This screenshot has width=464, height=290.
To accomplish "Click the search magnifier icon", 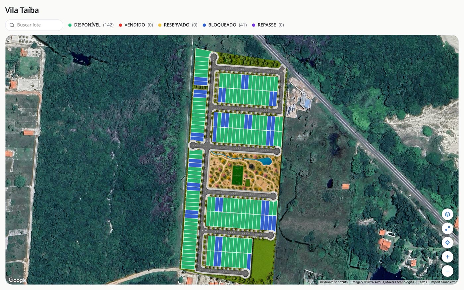I will (x=12, y=25).
